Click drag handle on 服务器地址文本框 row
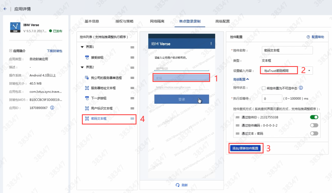The width and height of the screenshot is (332, 193). click(132, 88)
